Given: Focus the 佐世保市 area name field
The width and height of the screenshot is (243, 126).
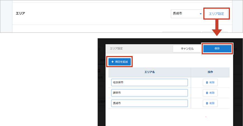Looking at the screenshot, I should 149,83.
